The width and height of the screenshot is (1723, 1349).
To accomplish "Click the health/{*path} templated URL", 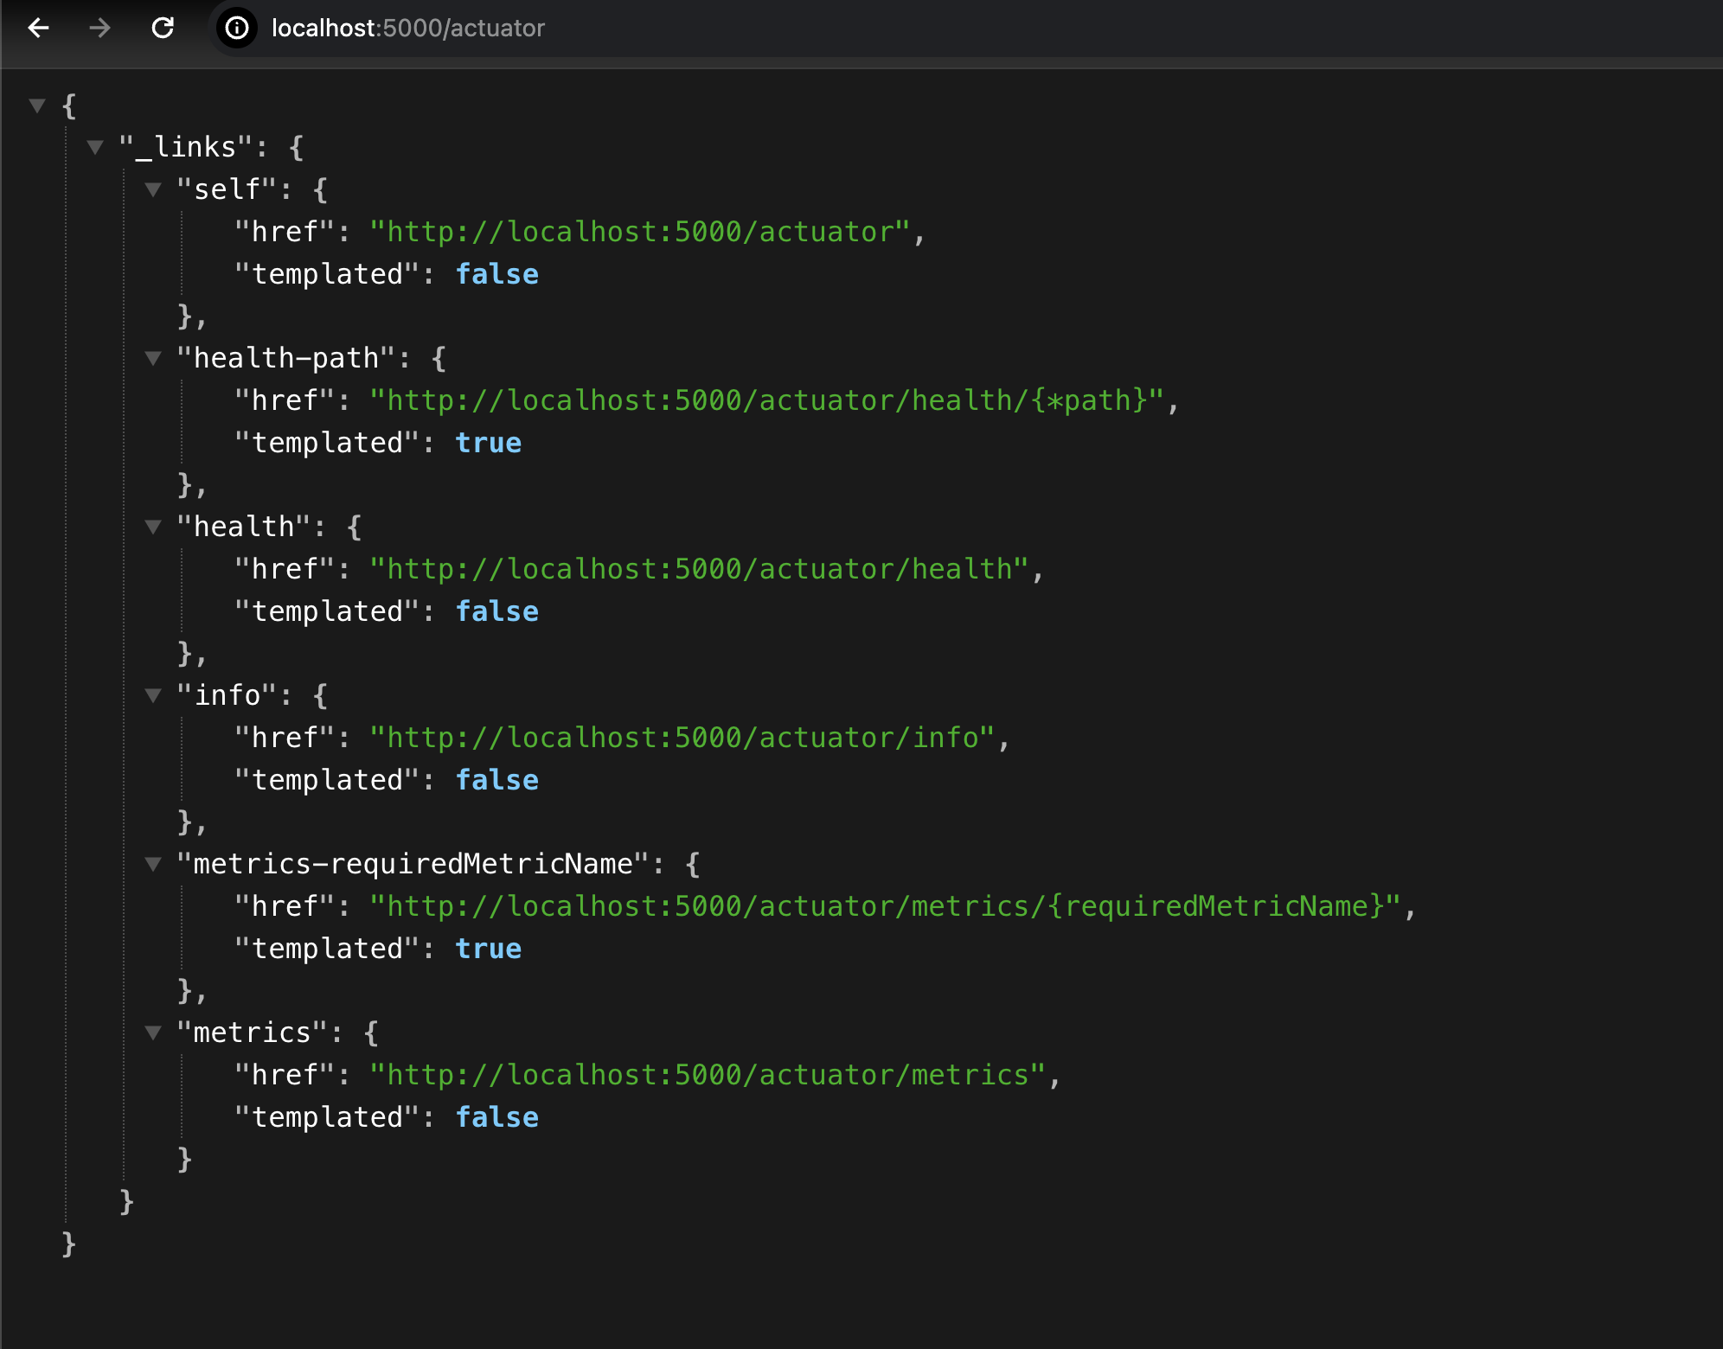I will pyautogui.click(x=766, y=400).
